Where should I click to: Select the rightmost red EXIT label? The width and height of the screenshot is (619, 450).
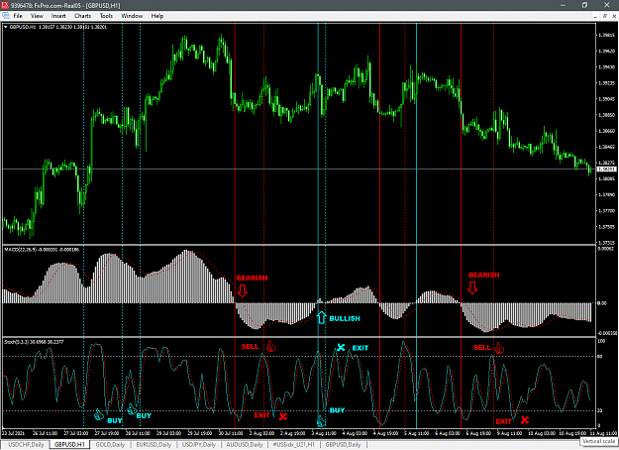point(504,421)
